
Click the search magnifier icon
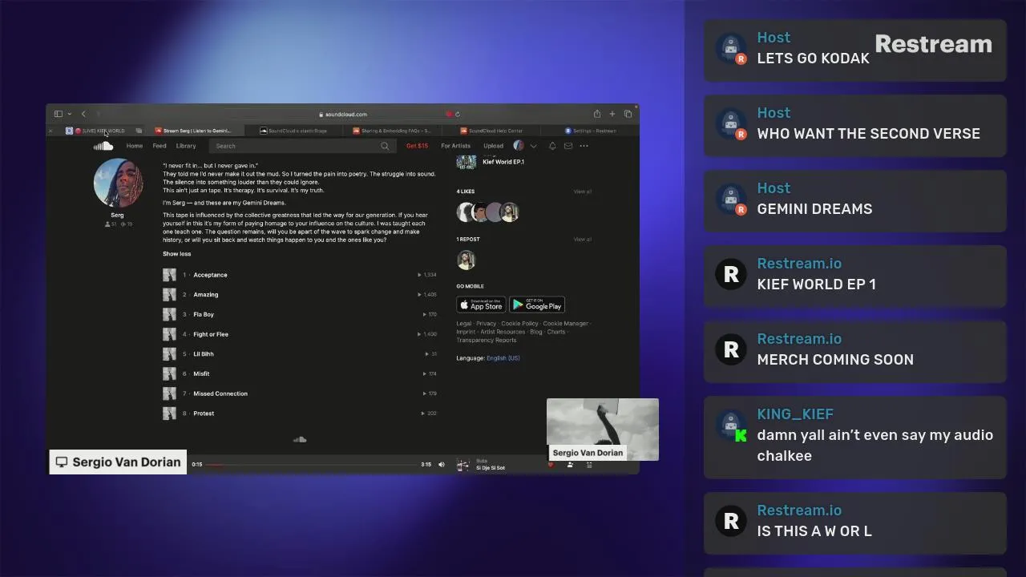(x=385, y=146)
